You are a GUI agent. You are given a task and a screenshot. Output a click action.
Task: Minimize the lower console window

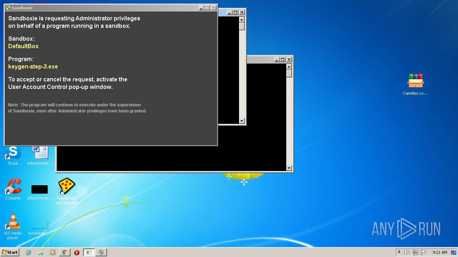point(277,59)
